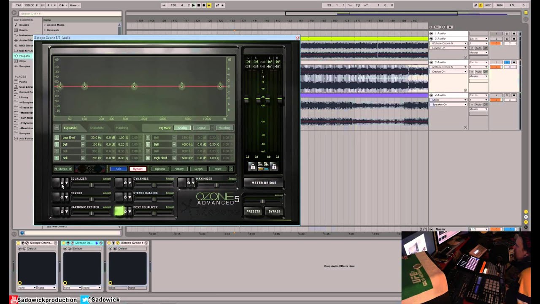
Task: Click the browser Search field
Action: [x=70, y=14]
